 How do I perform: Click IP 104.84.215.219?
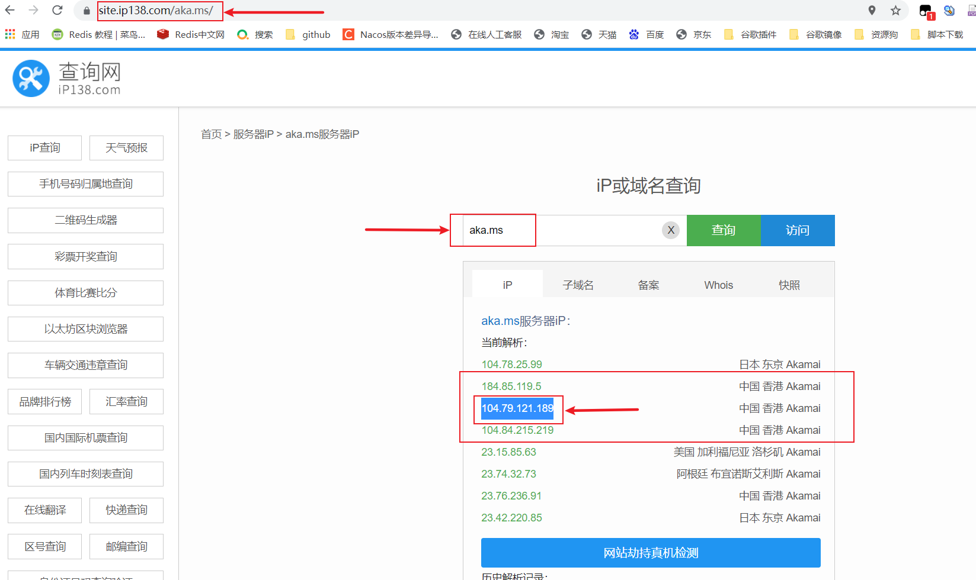click(x=517, y=430)
